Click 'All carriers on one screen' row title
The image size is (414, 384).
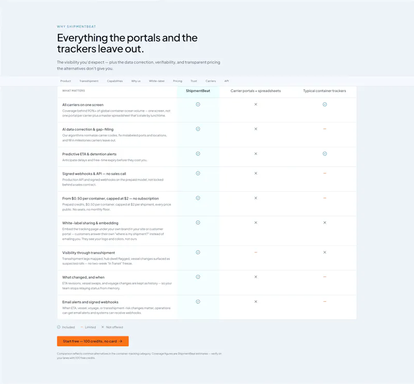coord(83,105)
